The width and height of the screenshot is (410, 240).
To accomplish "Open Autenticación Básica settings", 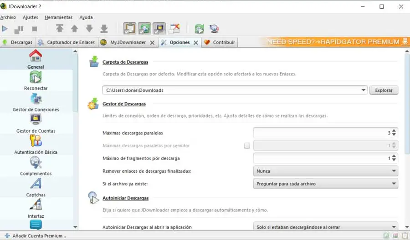I will (x=36, y=145).
